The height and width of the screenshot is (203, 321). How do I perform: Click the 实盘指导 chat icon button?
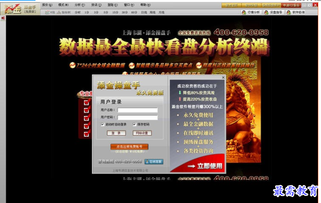point(273,12)
